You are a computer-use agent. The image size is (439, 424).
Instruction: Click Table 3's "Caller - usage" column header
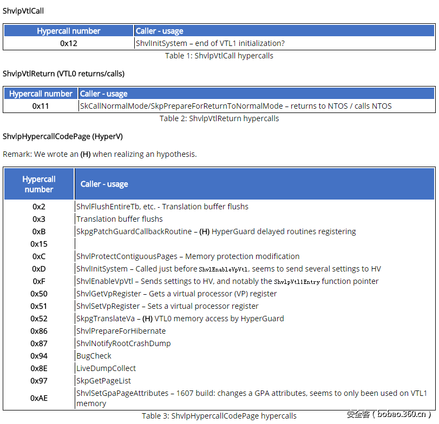[x=104, y=184]
